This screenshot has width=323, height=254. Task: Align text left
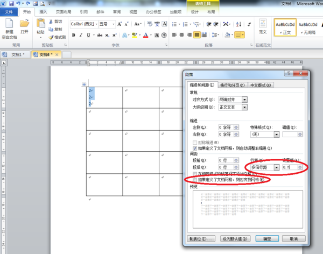[174, 35]
